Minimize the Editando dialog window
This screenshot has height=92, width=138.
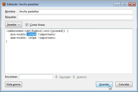[117, 4]
